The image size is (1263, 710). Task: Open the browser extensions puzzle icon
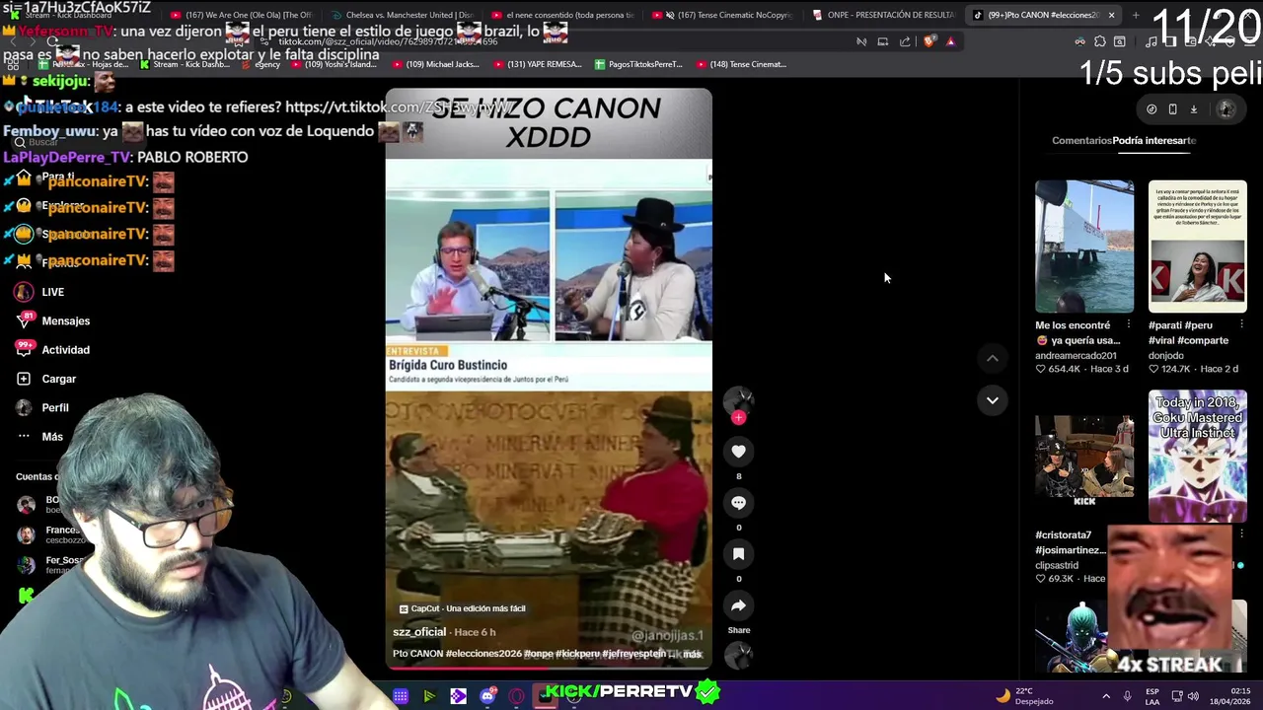pyautogui.click(x=1100, y=41)
